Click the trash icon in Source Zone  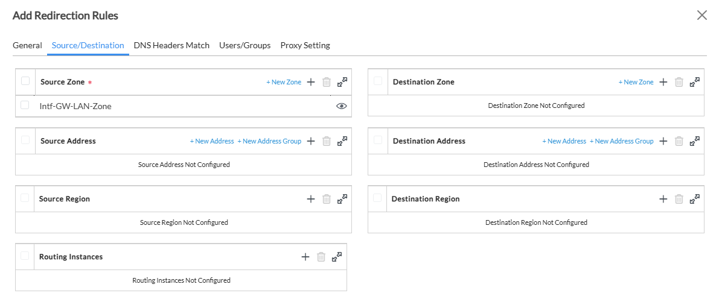[x=327, y=82]
